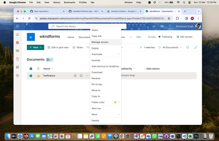Viewport: 219px width, 141px height.
Task: Open Chrome tab search dropdown arrow
Action: click(199, 11)
